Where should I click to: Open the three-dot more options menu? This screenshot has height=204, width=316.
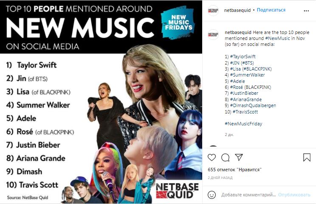coord(306,11)
